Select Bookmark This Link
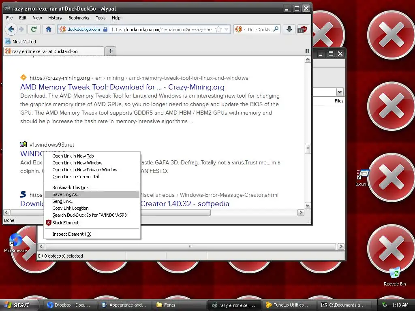Screen dimensions: 415x311 pyautogui.click(x=92, y=187)
